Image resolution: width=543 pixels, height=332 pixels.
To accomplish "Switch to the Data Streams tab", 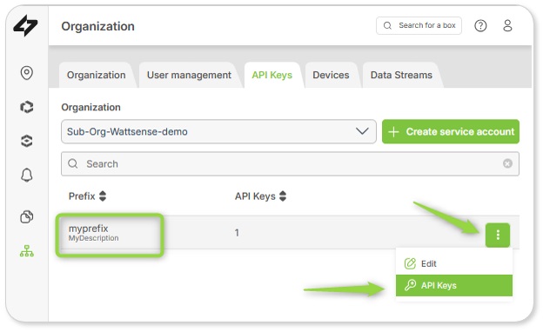I will pos(401,75).
